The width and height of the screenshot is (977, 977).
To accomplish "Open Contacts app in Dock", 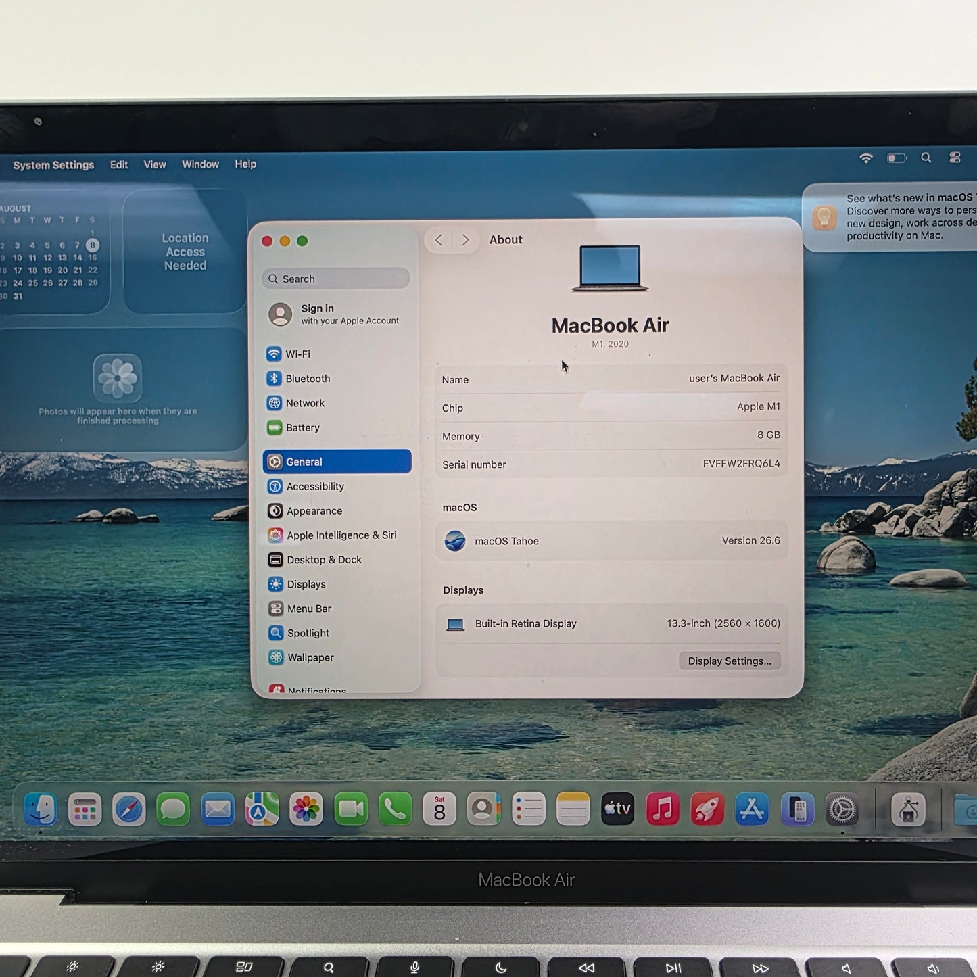I will click(484, 809).
